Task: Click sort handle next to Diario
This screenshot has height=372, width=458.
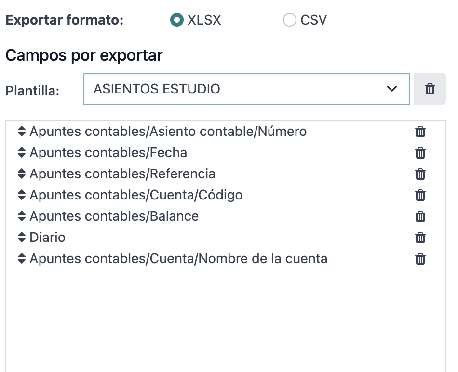Action: pyautogui.click(x=22, y=237)
